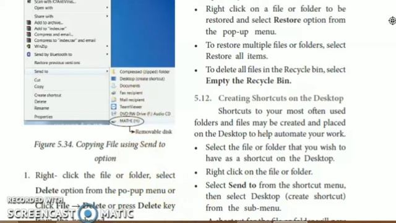The width and height of the screenshot is (396, 223).
Task: Choose Create shortcut in the context menu
Action: click(x=48, y=95)
